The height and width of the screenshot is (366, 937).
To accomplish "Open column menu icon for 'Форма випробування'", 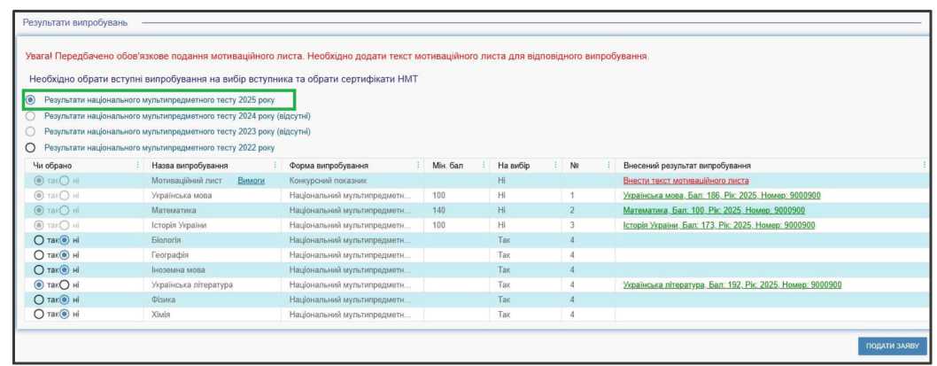I will pos(417,166).
